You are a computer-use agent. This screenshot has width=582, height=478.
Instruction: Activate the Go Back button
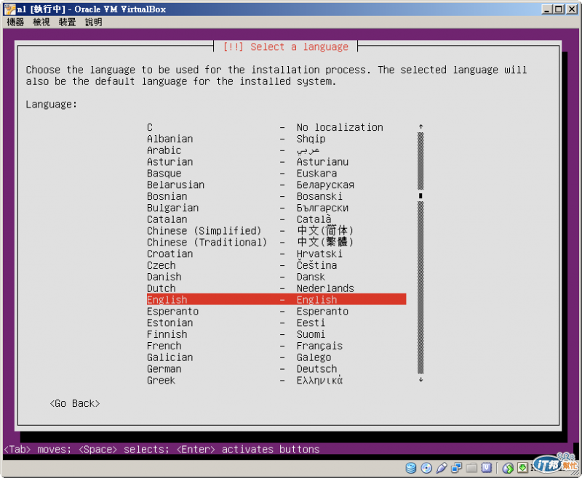click(x=75, y=403)
